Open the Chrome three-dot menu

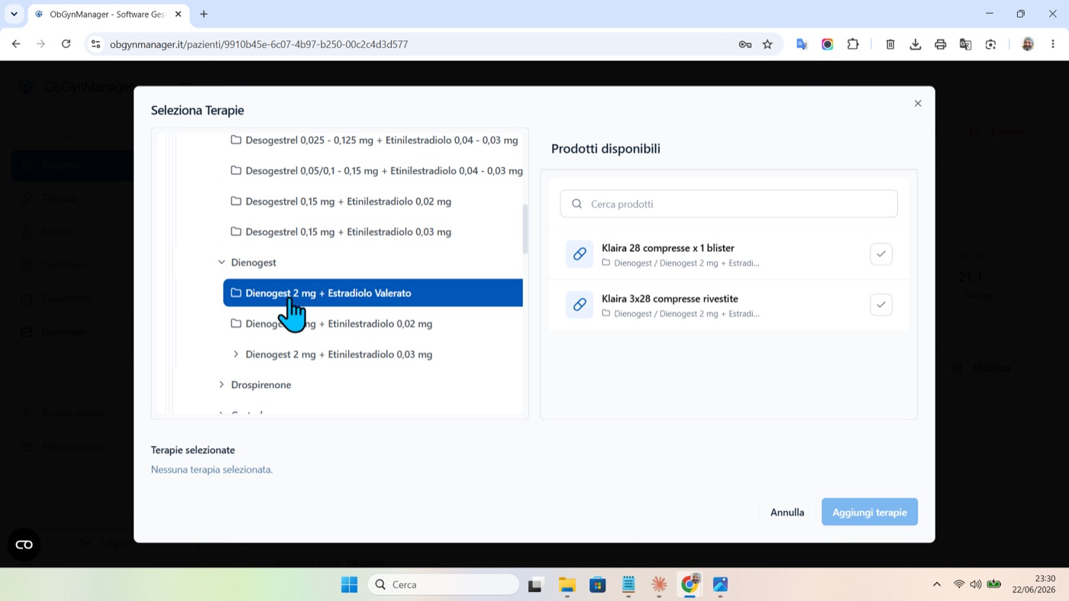1054,44
